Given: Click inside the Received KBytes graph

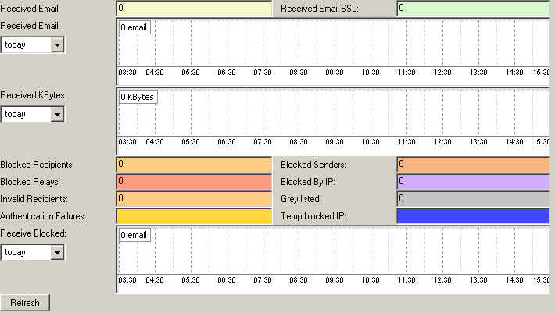Looking at the screenshot, I should [336, 117].
